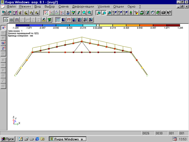Toggle the zoom-out minus magnifier
The image size is (189, 142).
(104, 13)
